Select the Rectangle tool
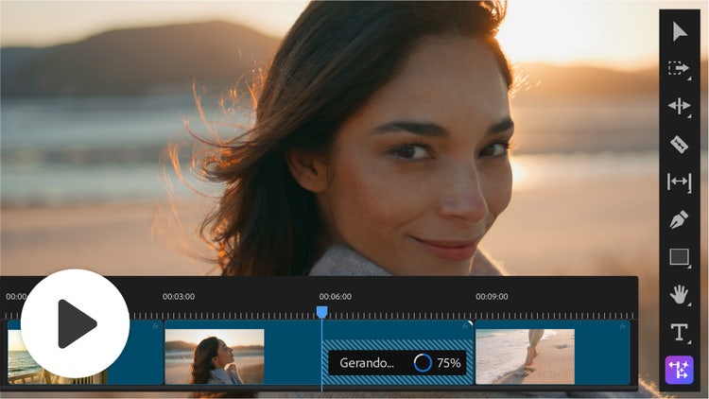 click(x=679, y=257)
